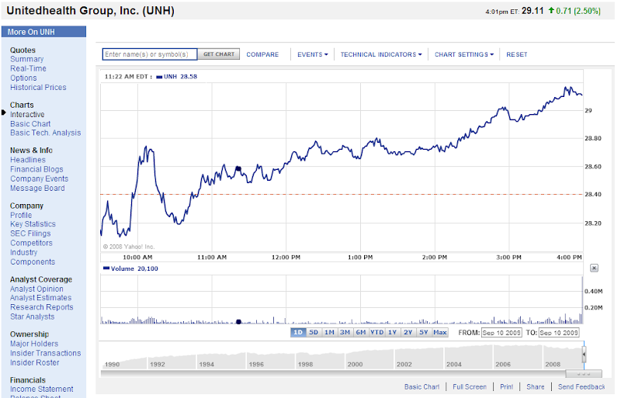Open the Summary quote page
The width and height of the screenshot is (621, 398).
(x=27, y=59)
